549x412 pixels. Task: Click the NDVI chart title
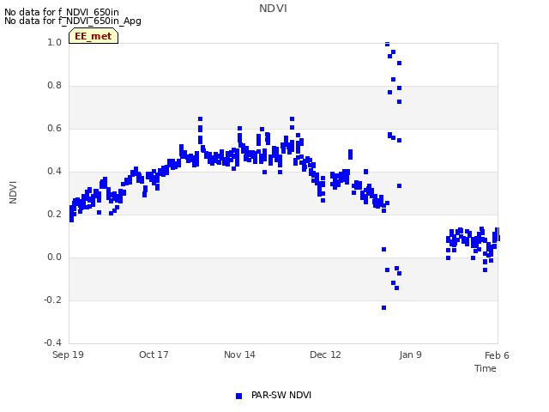tap(273, 9)
